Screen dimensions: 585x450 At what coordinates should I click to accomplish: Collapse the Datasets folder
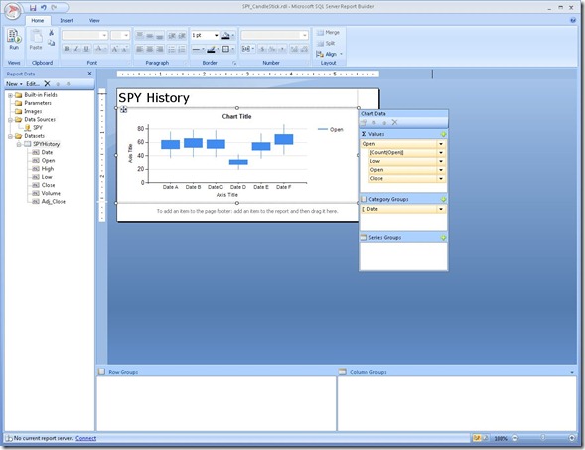point(10,136)
